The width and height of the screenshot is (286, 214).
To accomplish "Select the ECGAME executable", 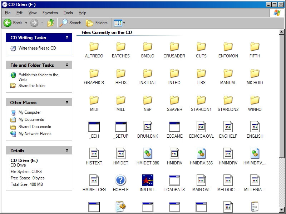I will (174, 130).
